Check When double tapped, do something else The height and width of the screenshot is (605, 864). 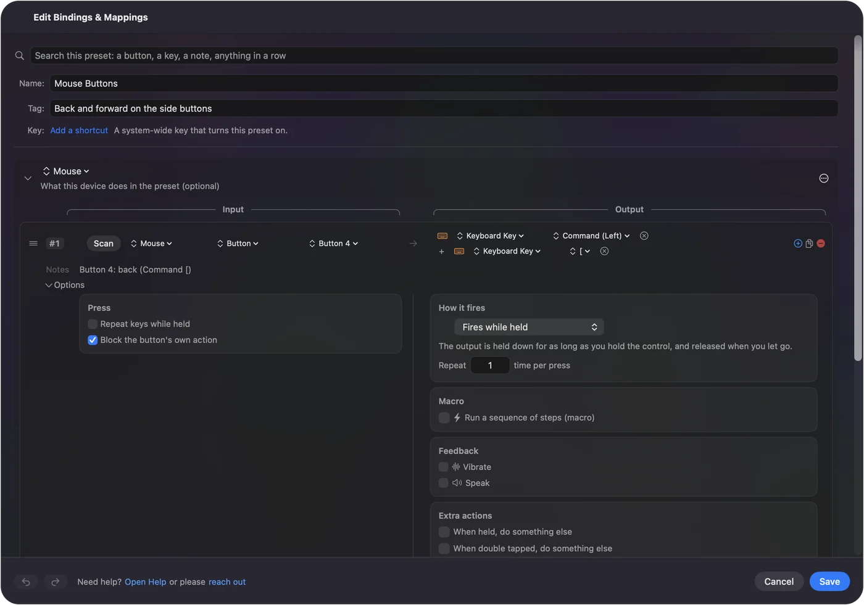444,548
